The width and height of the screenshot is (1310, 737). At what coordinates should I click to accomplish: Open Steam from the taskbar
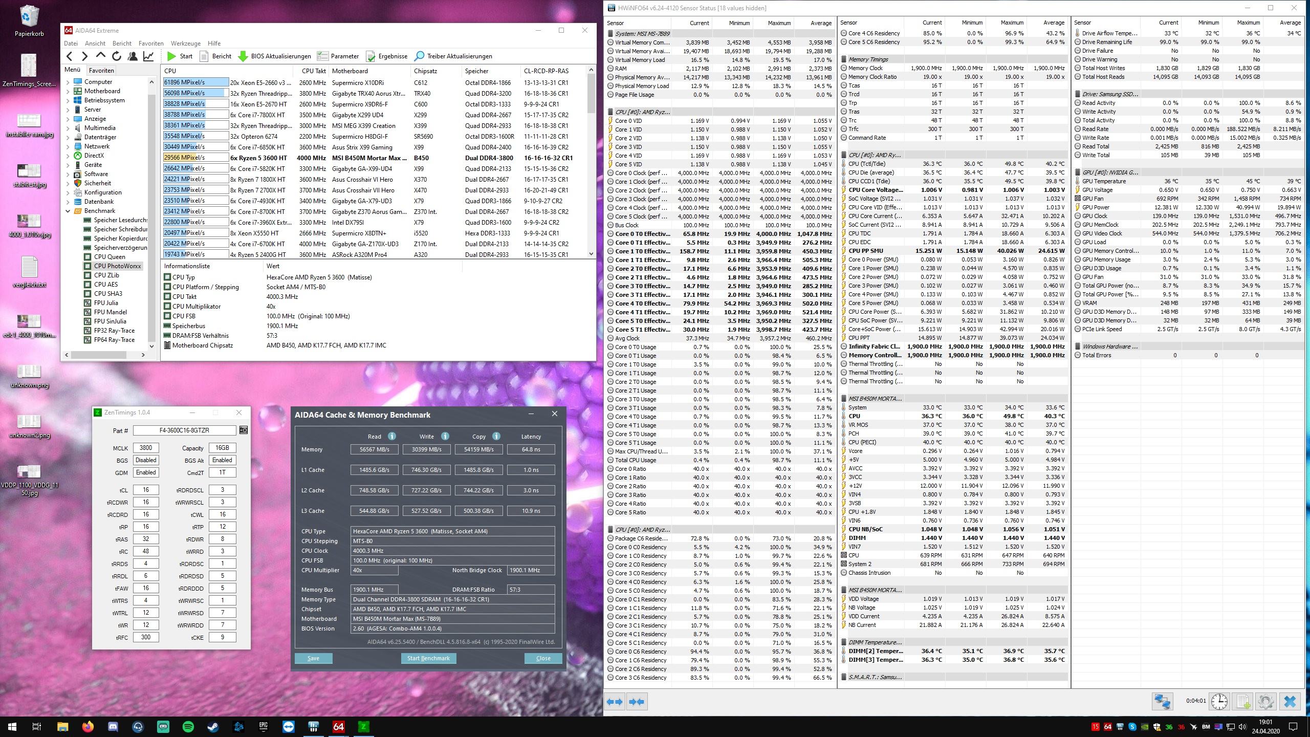[x=213, y=726]
